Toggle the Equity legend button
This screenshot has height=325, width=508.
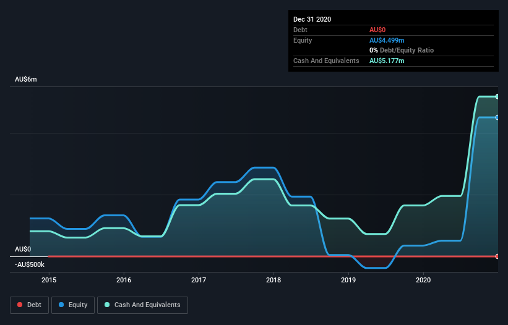[x=73, y=305]
